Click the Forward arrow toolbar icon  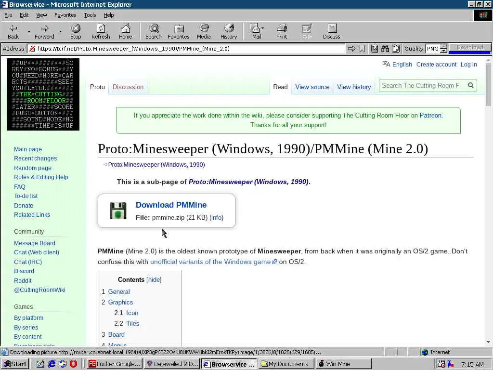[45, 28]
